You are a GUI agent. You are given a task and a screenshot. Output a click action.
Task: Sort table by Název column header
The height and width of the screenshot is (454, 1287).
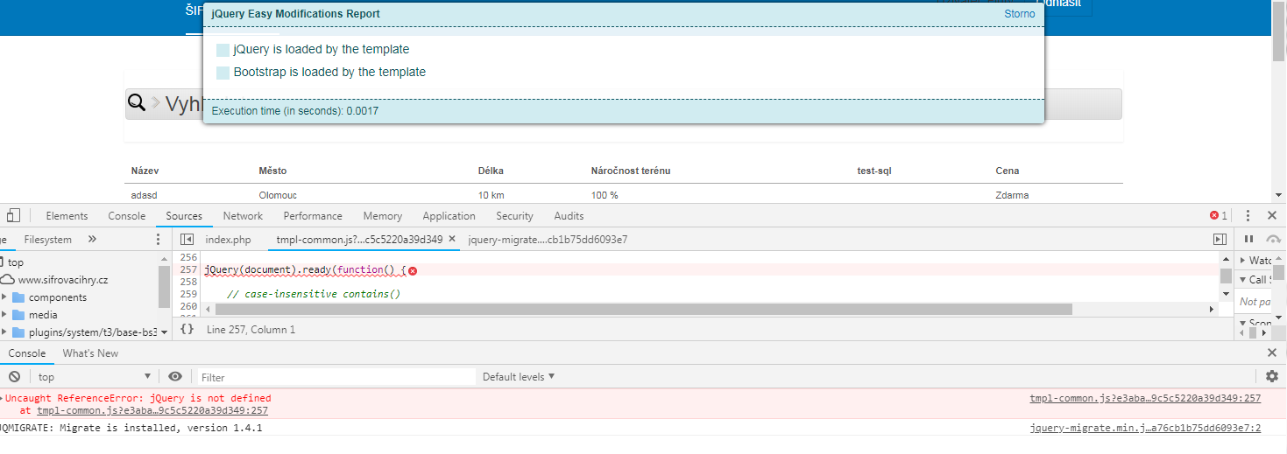[x=145, y=171]
